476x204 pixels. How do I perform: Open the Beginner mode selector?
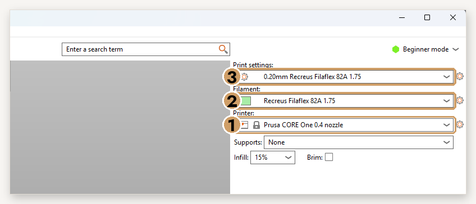click(x=425, y=49)
